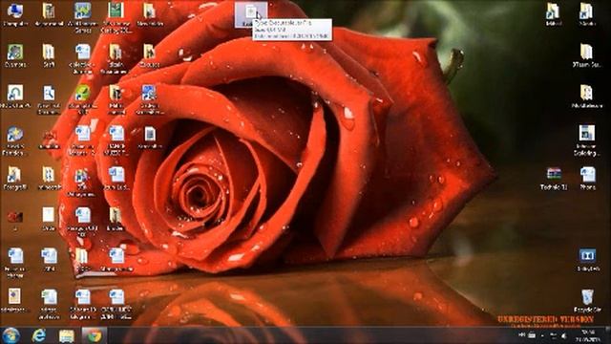
Task: Open the taskbar clock and date
Action: click(x=589, y=335)
